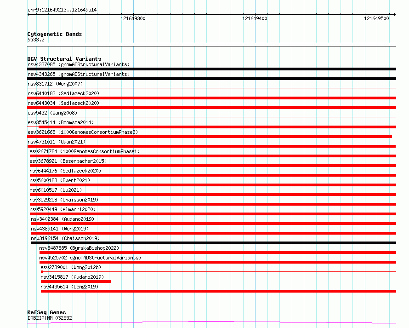
Task: Click esv2671784 1000GenomesConsortiumPhase1 label
Action: pyautogui.click(x=85, y=151)
